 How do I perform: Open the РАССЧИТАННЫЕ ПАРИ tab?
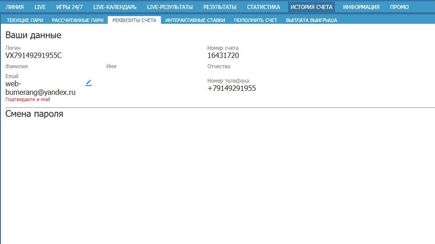(78, 20)
